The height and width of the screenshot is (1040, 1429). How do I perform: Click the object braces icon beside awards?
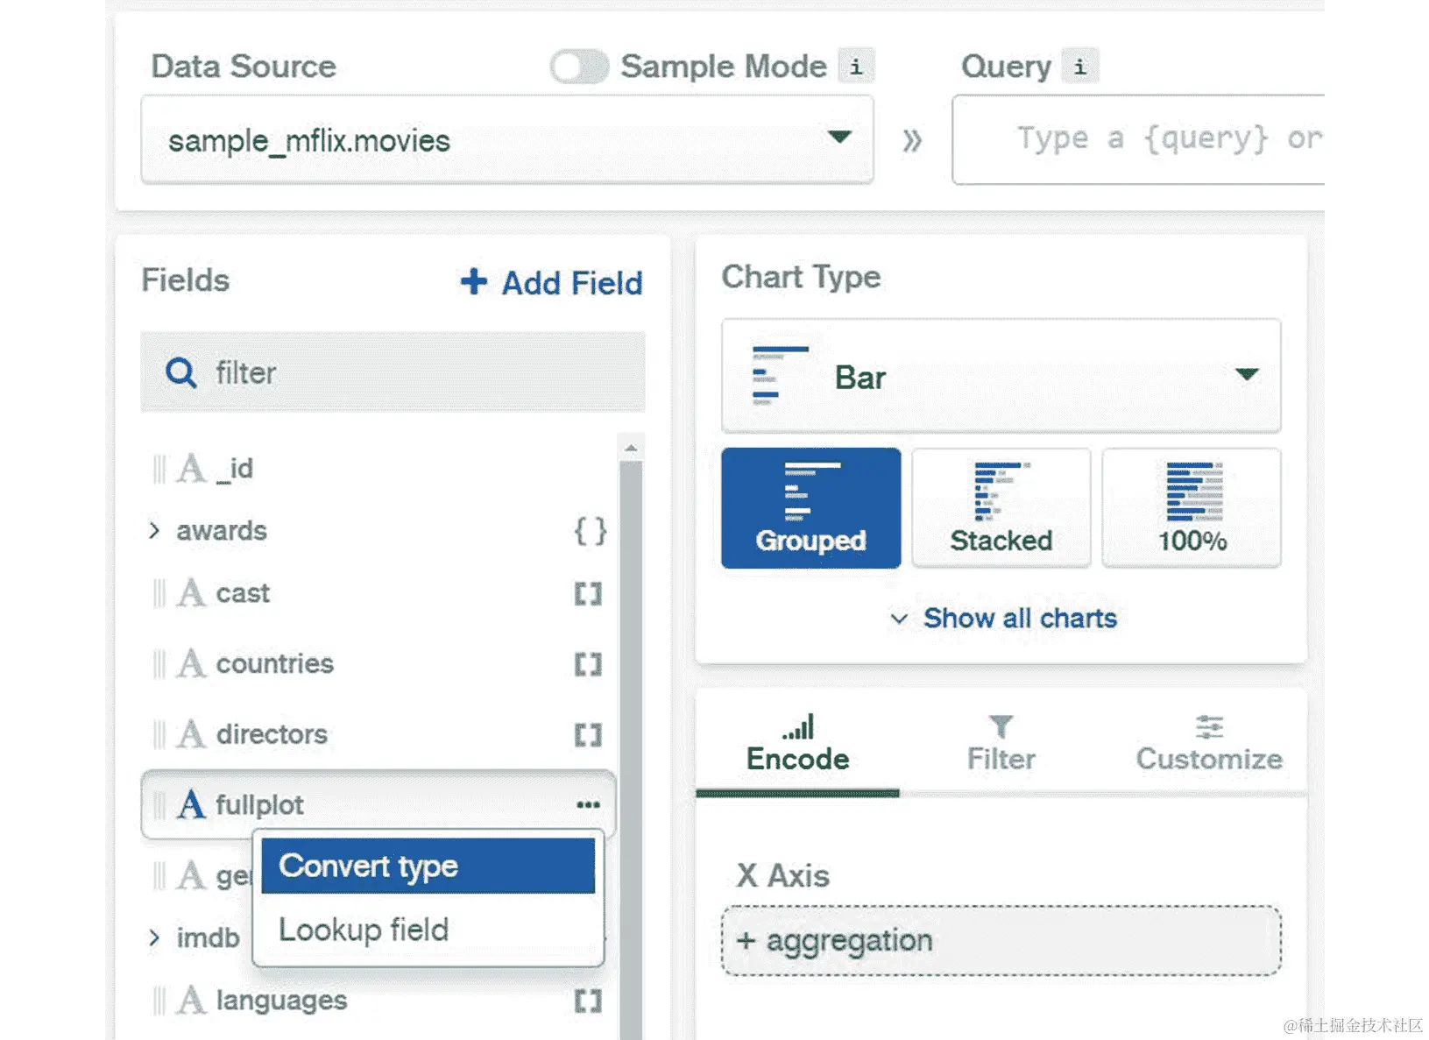pyautogui.click(x=590, y=531)
